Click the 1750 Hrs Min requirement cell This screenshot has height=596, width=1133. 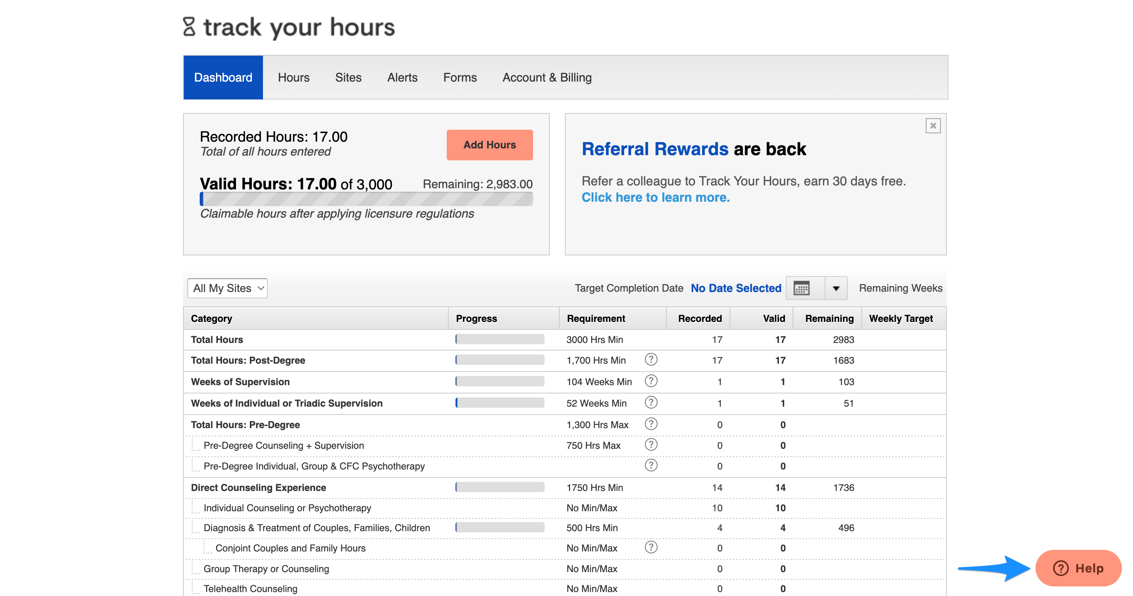click(x=595, y=488)
